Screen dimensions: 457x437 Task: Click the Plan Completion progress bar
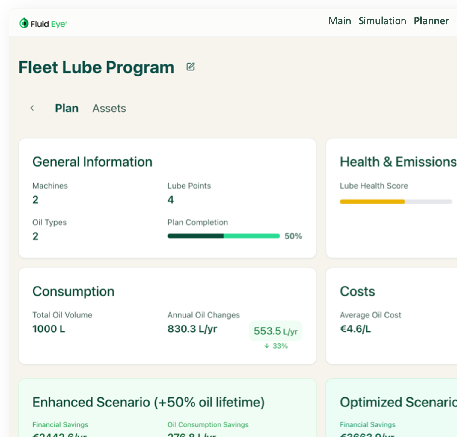pos(224,236)
